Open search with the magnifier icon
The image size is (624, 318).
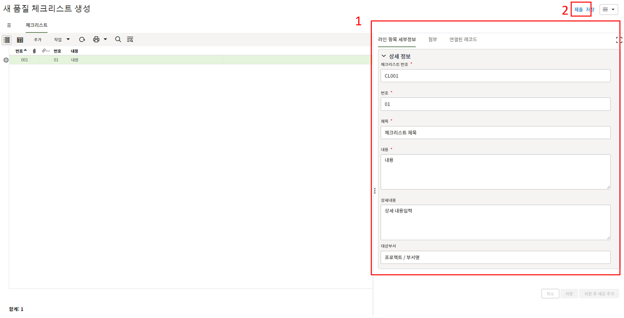pos(118,40)
